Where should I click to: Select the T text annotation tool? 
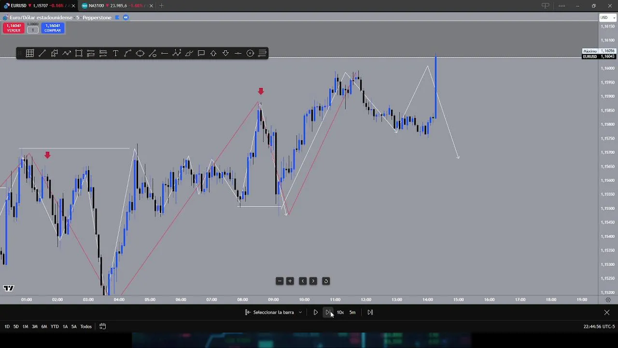pyautogui.click(x=115, y=53)
